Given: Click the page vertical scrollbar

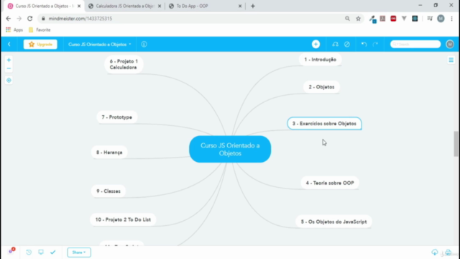Looking at the screenshot, I should (x=456, y=144).
